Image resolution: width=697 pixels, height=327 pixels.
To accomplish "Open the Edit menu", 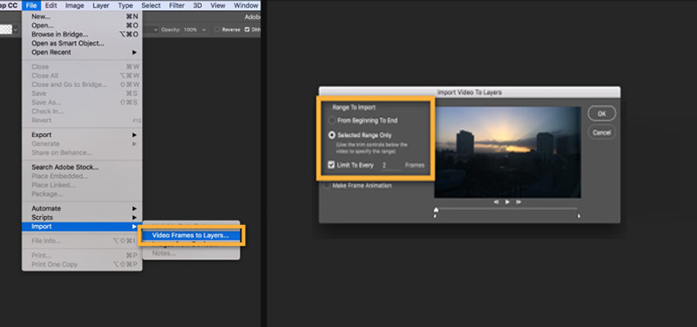I will pos(51,5).
